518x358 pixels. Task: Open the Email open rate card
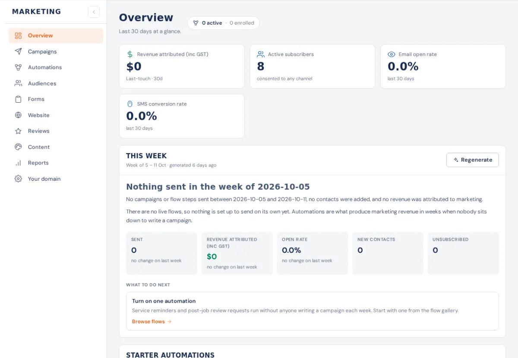(x=443, y=66)
